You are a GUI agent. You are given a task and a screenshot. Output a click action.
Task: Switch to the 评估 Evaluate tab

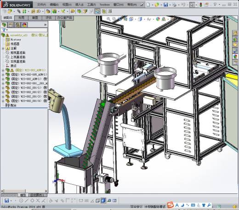(49, 18)
